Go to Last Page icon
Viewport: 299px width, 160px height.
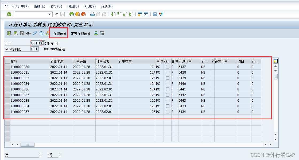(131, 14)
